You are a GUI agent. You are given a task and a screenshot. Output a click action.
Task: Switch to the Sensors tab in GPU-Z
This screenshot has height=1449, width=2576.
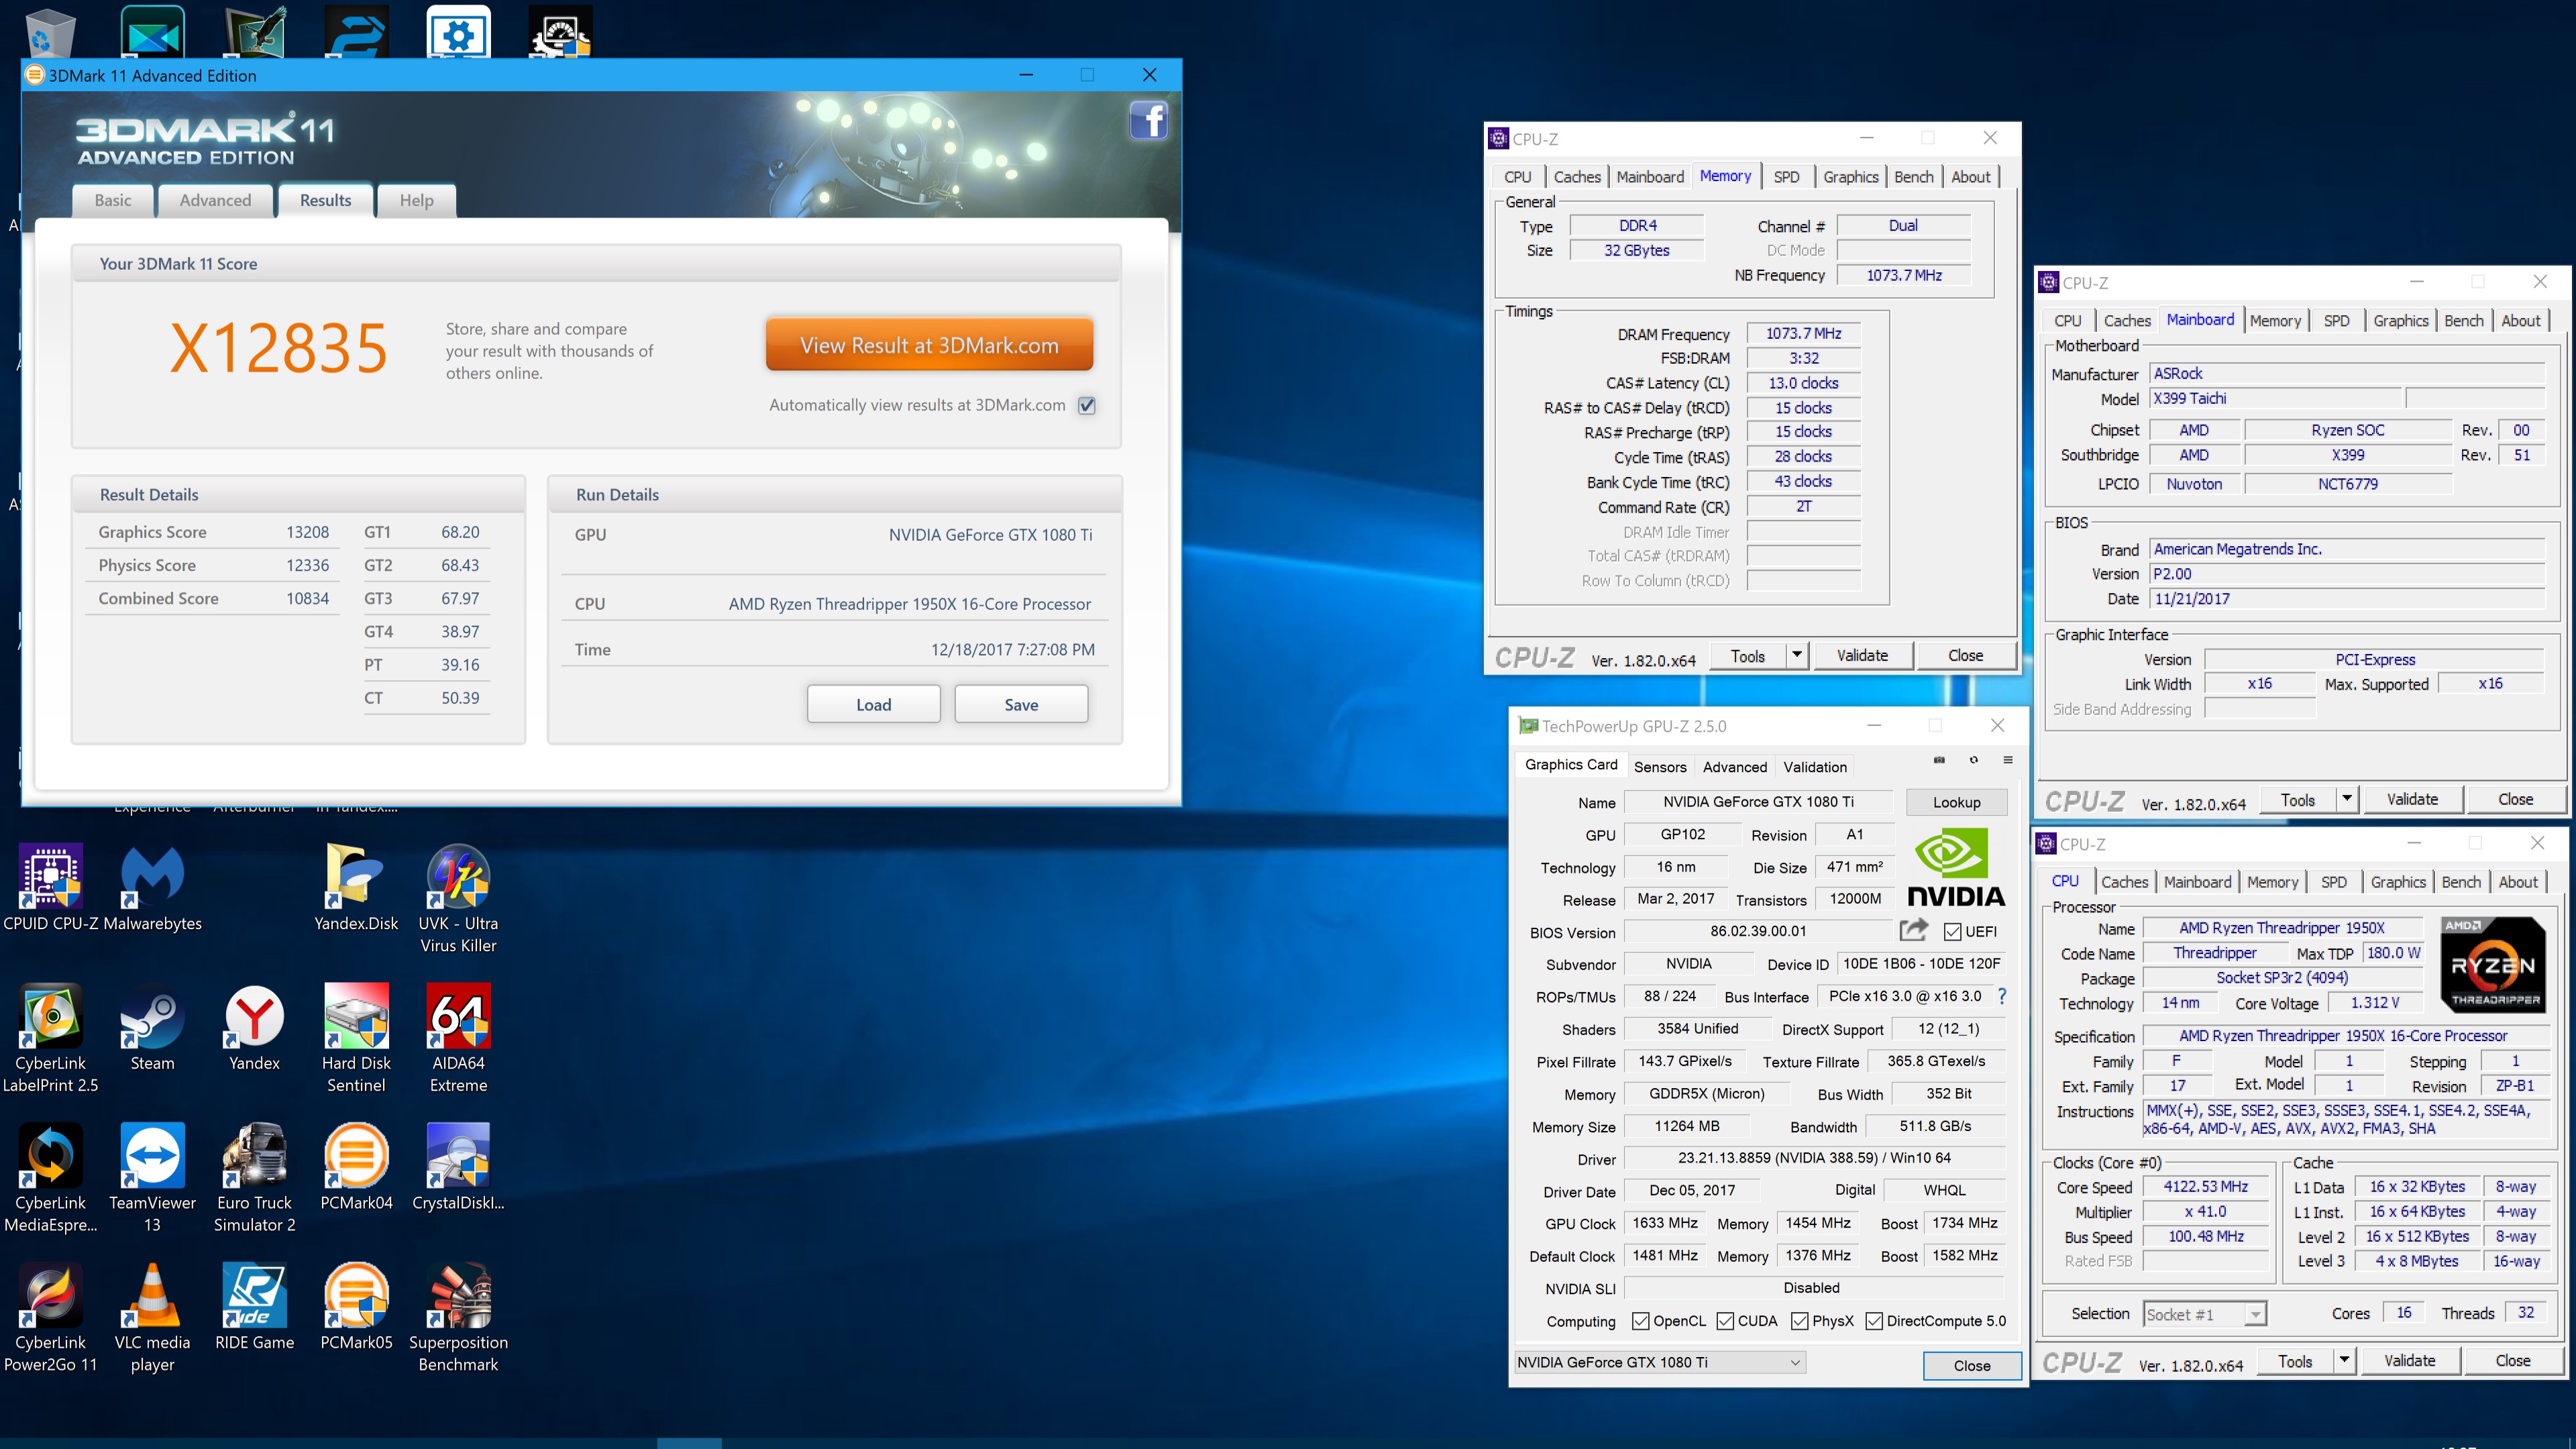coord(1660,767)
